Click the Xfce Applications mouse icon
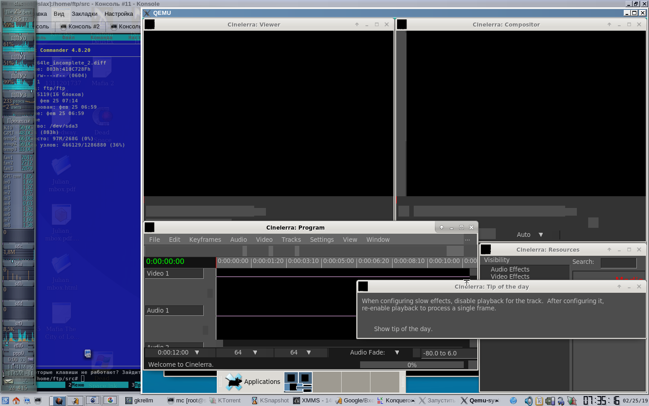This screenshot has width=649, height=406. (233, 382)
